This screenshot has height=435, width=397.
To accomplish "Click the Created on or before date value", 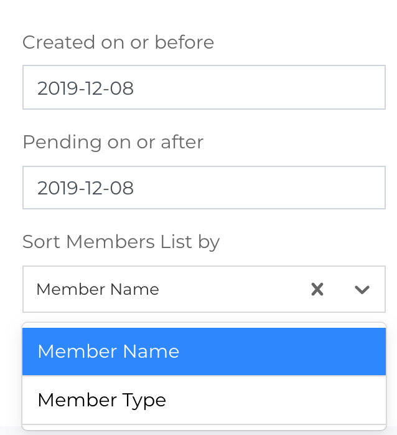I will (x=86, y=88).
